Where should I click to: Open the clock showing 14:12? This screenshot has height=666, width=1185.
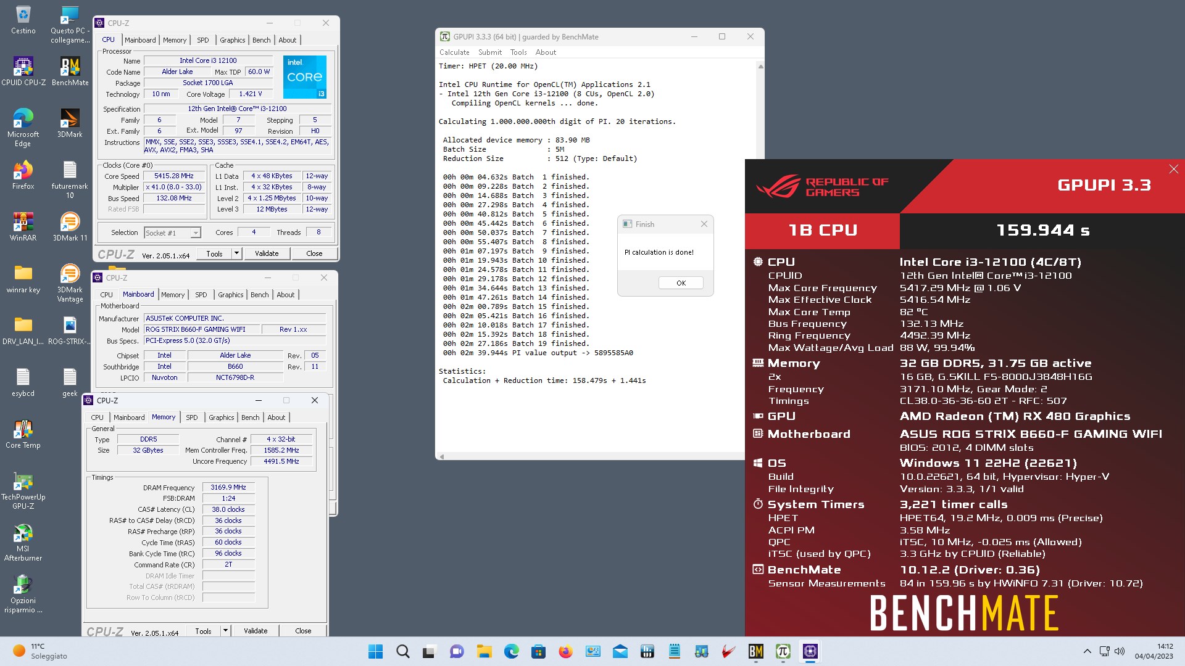(x=1154, y=651)
